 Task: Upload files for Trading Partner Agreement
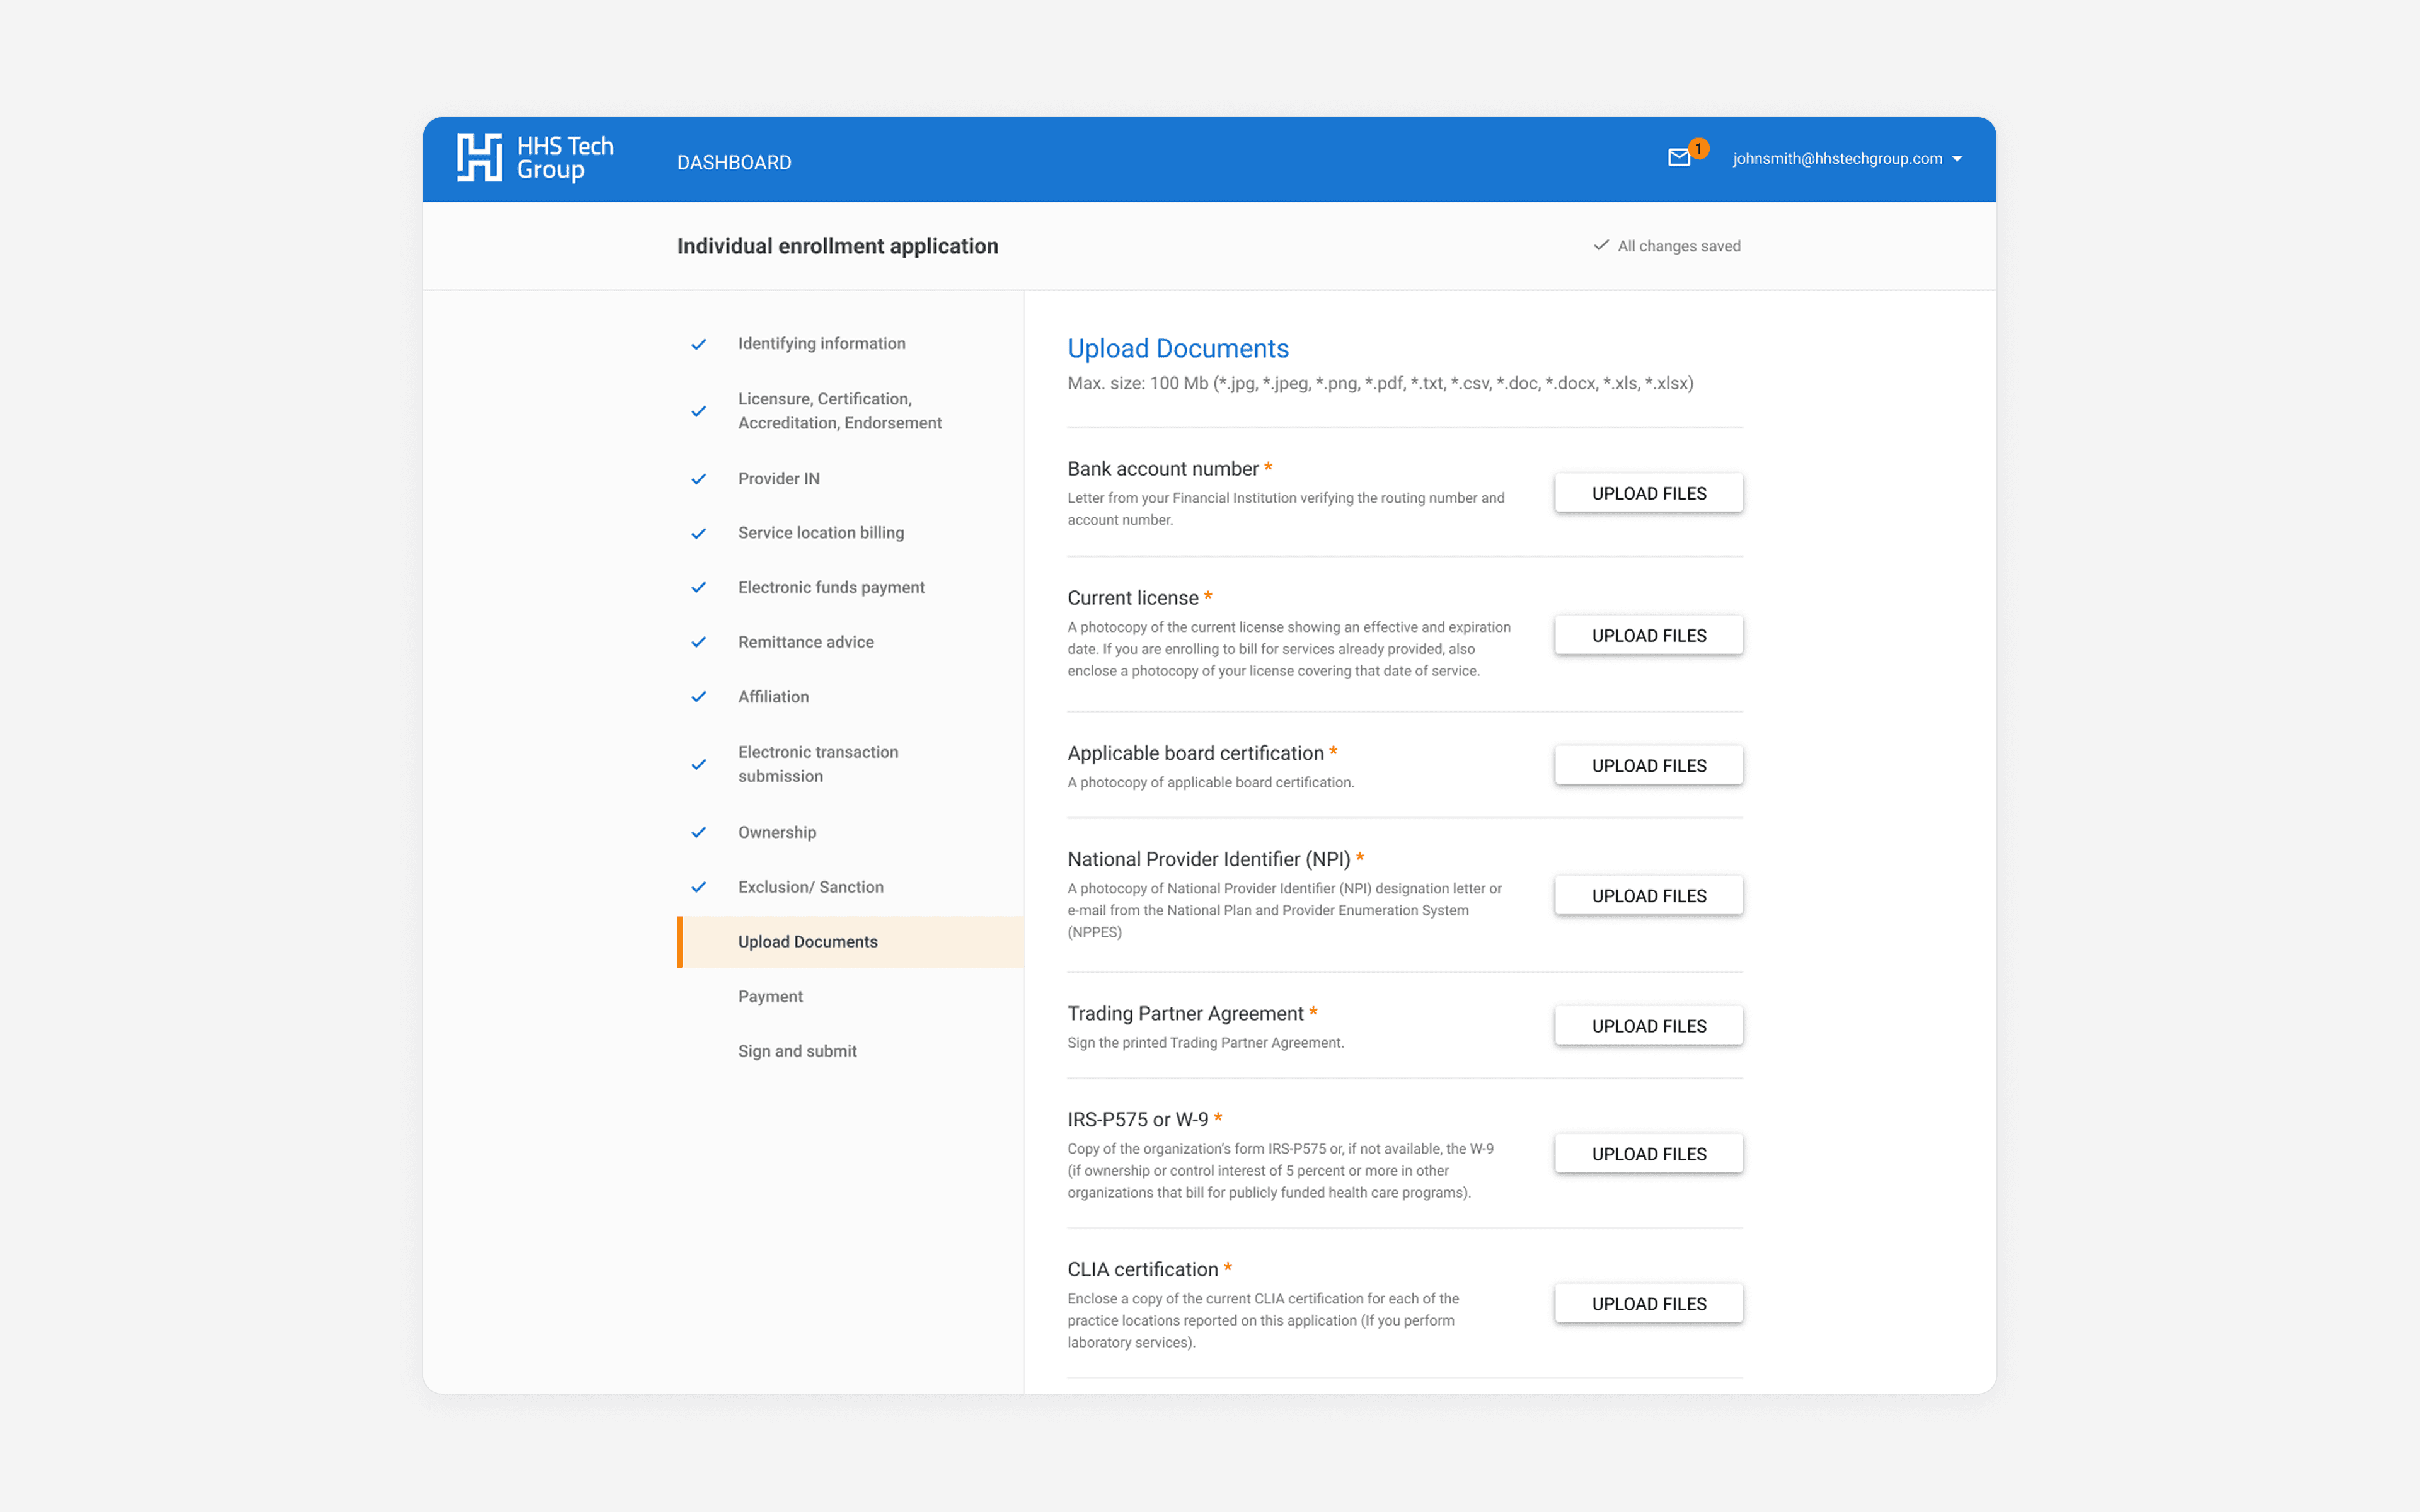[x=1648, y=1026]
